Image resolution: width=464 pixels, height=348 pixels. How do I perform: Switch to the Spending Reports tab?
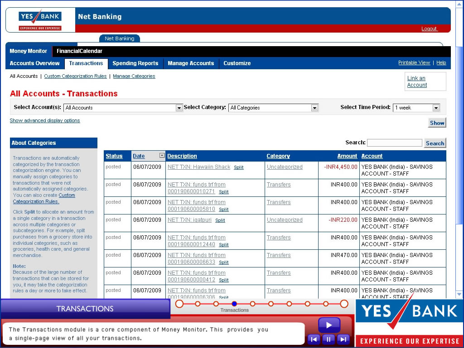point(135,63)
